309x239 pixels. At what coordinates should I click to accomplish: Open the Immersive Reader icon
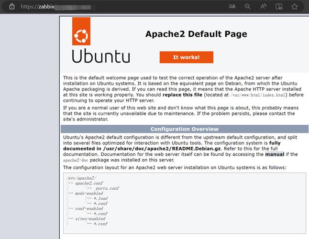coord(279,7)
